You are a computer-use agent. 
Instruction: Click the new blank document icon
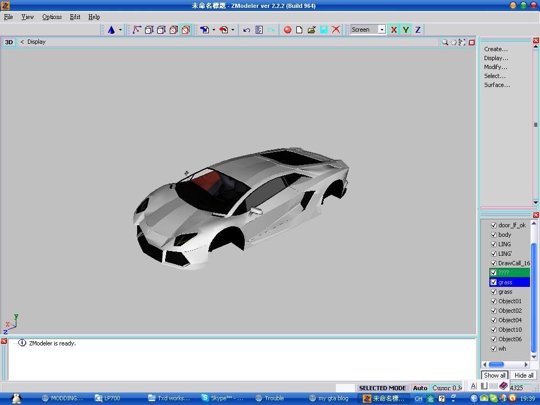pyautogui.click(x=300, y=30)
